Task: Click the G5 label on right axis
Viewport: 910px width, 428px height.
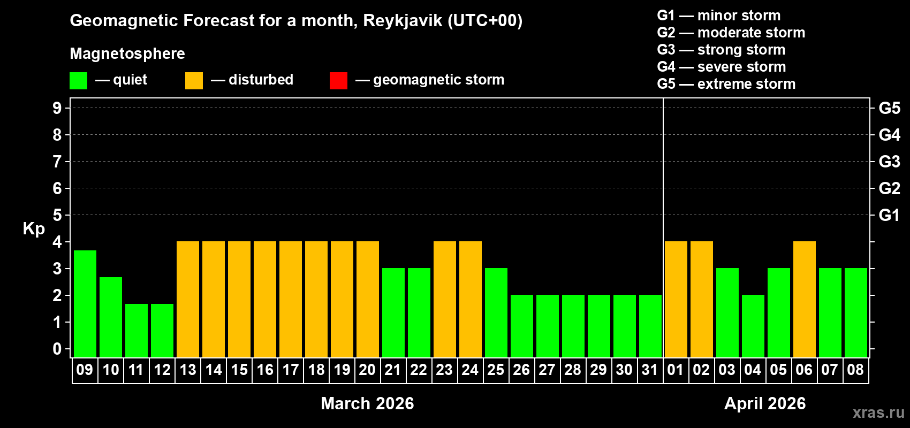Action: click(890, 108)
